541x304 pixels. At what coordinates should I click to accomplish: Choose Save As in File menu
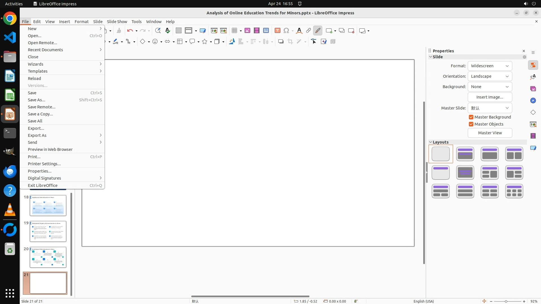pos(37,100)
